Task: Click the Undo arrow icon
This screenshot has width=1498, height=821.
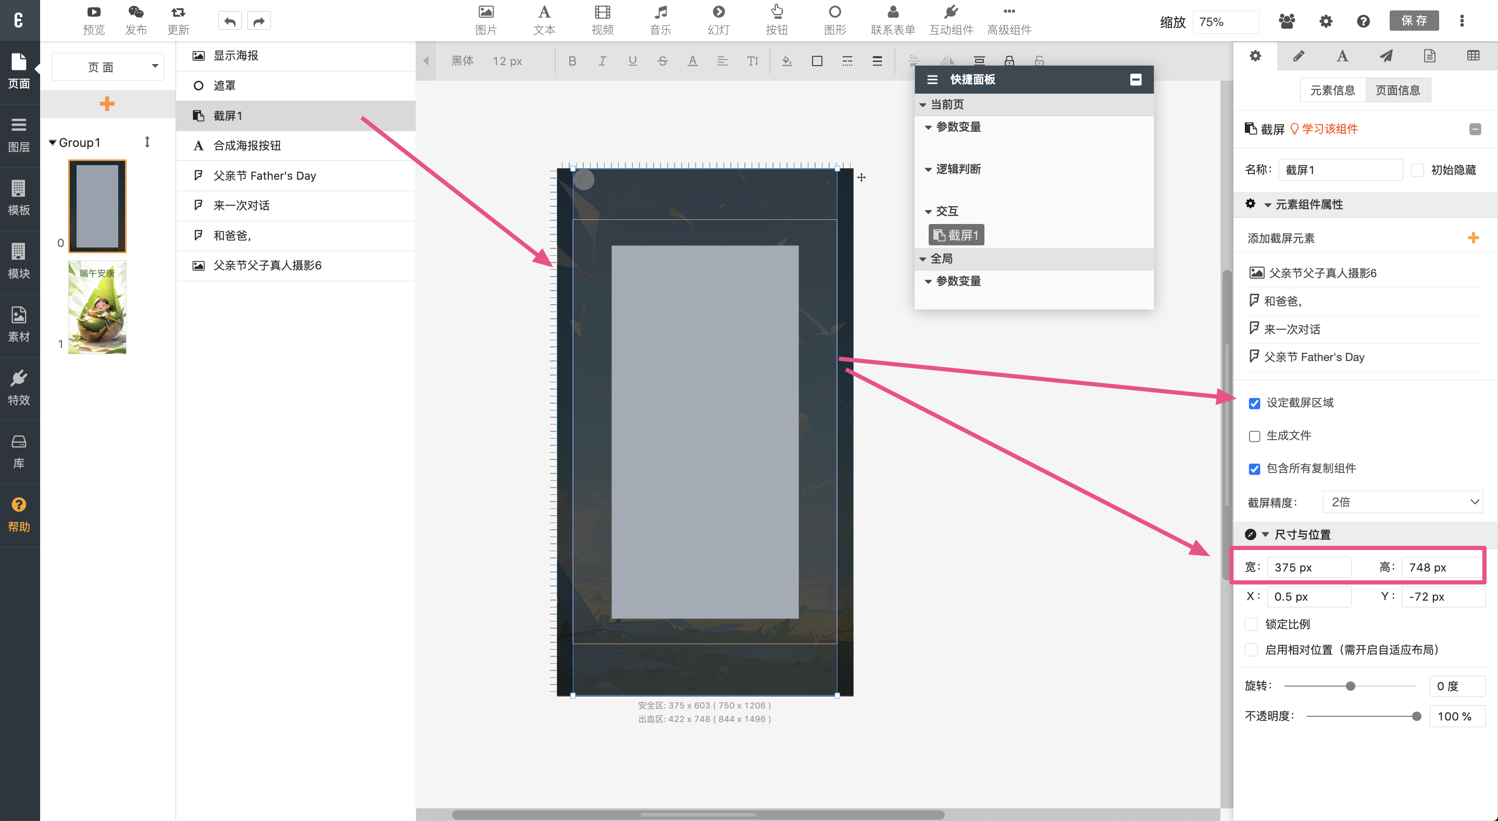Action: coord(230,21)
